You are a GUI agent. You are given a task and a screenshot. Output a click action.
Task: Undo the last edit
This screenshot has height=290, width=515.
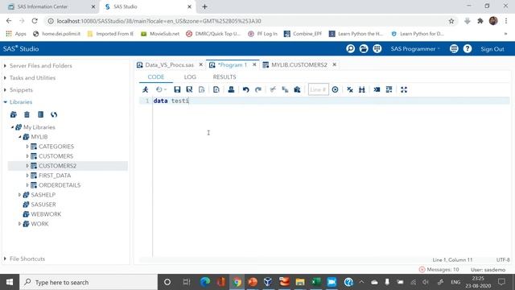[x=245, y=89]
